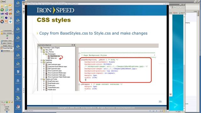Select EmailHeader.ascx in the tree

(x=54, y=83)
